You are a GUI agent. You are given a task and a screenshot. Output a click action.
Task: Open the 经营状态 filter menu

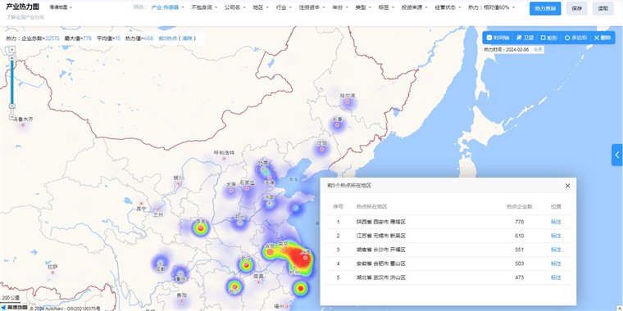[448, 7]
